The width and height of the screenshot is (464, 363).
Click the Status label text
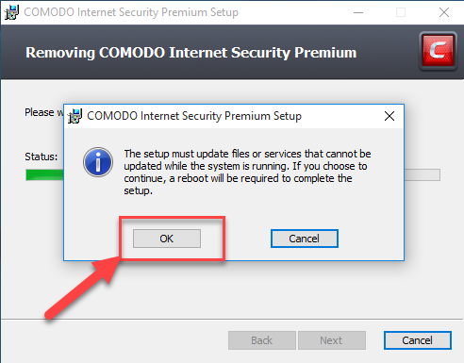(41, 157)
